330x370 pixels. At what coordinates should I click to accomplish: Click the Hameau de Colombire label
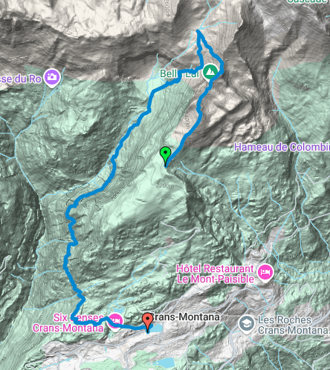pos(282,147)
